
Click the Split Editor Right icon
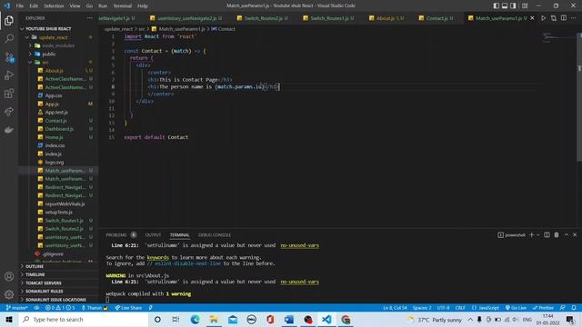point(564,18)
